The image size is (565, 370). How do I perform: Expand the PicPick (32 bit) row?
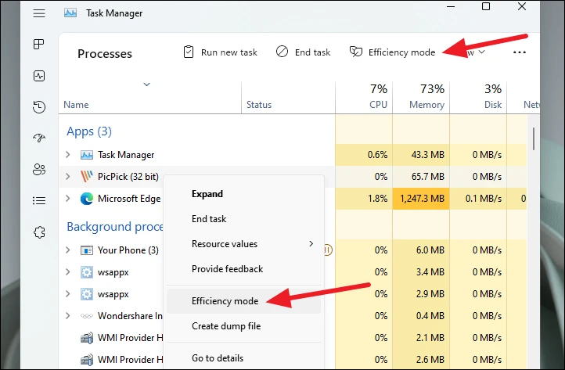coord(68,177)
